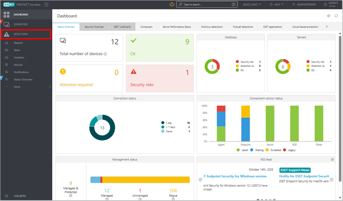Refresh the dashboard using the refresh icon
This screenshot has width=343, height=201.
point(336,16)
